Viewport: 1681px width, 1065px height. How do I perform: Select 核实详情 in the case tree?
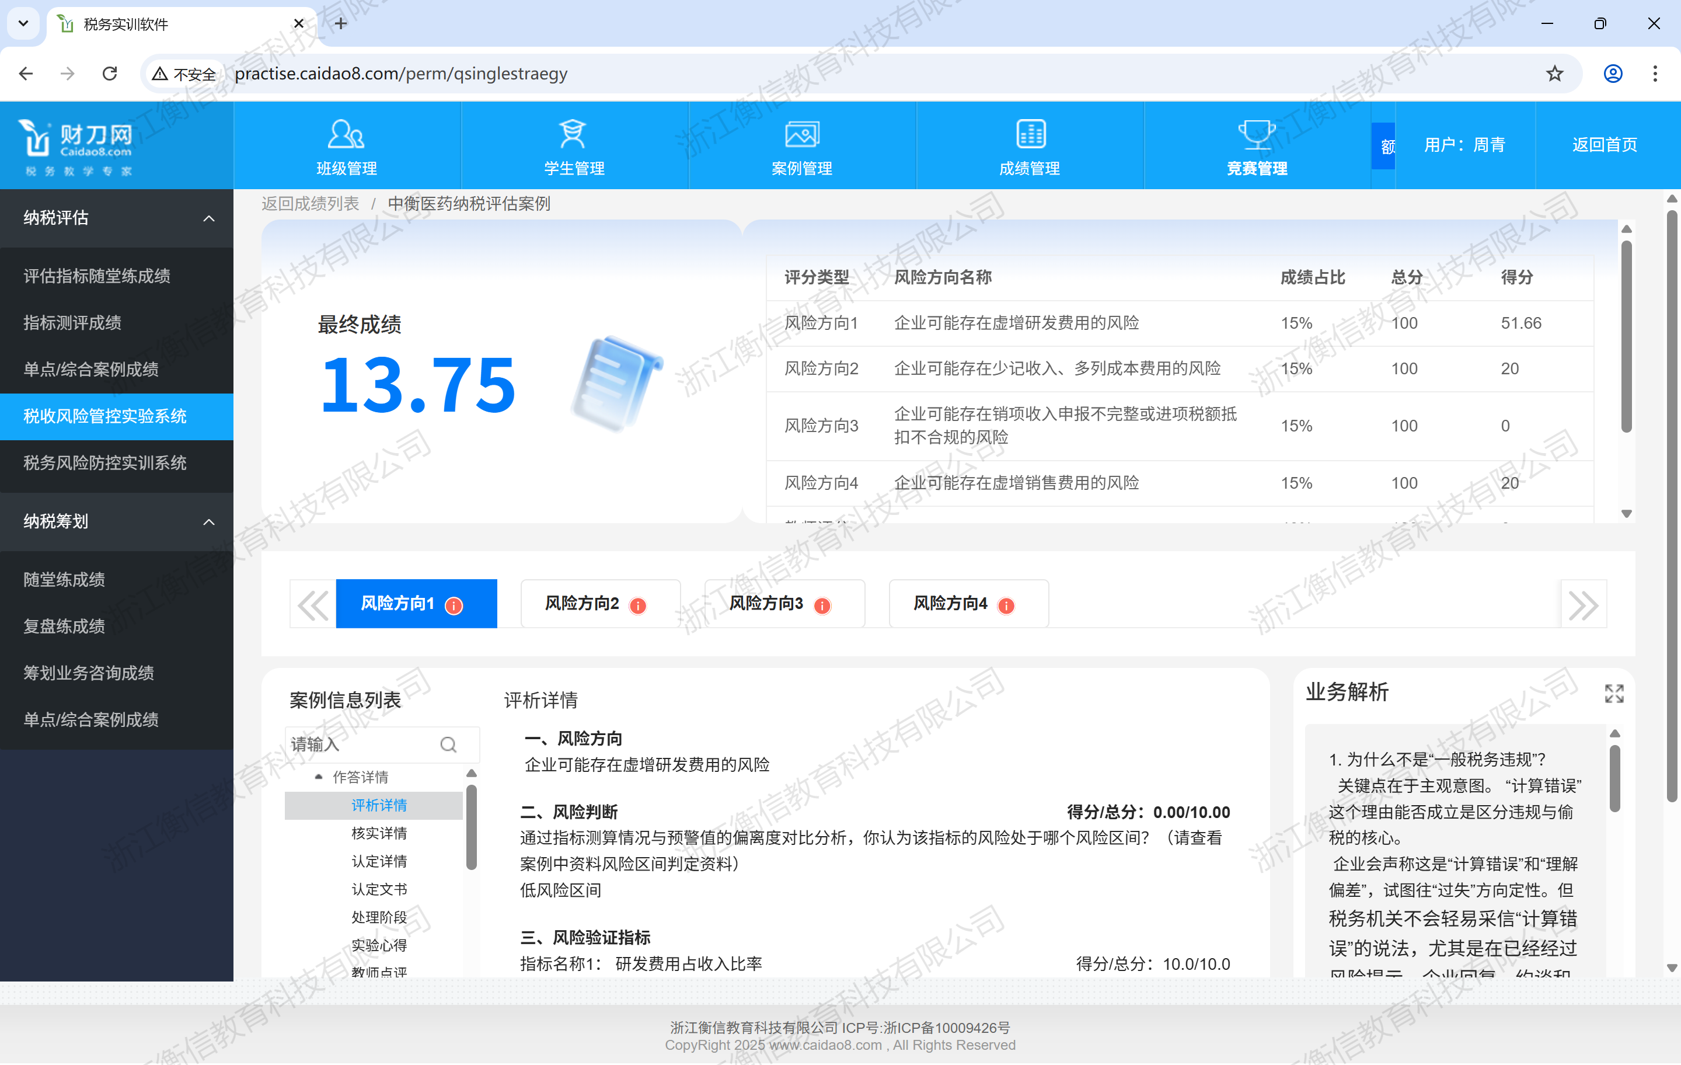coord(378,833)
